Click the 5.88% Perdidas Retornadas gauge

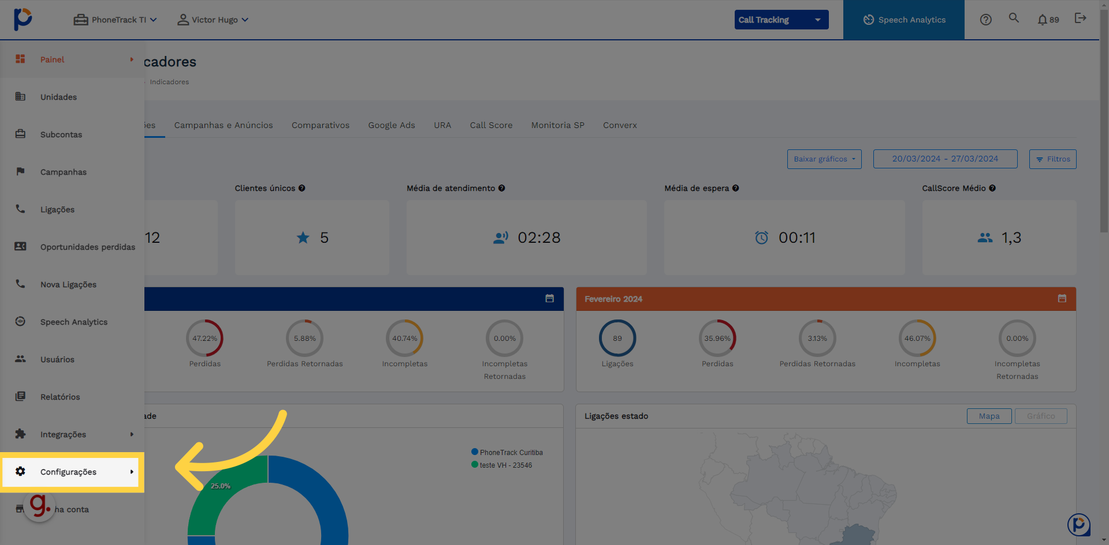[305, 339]
